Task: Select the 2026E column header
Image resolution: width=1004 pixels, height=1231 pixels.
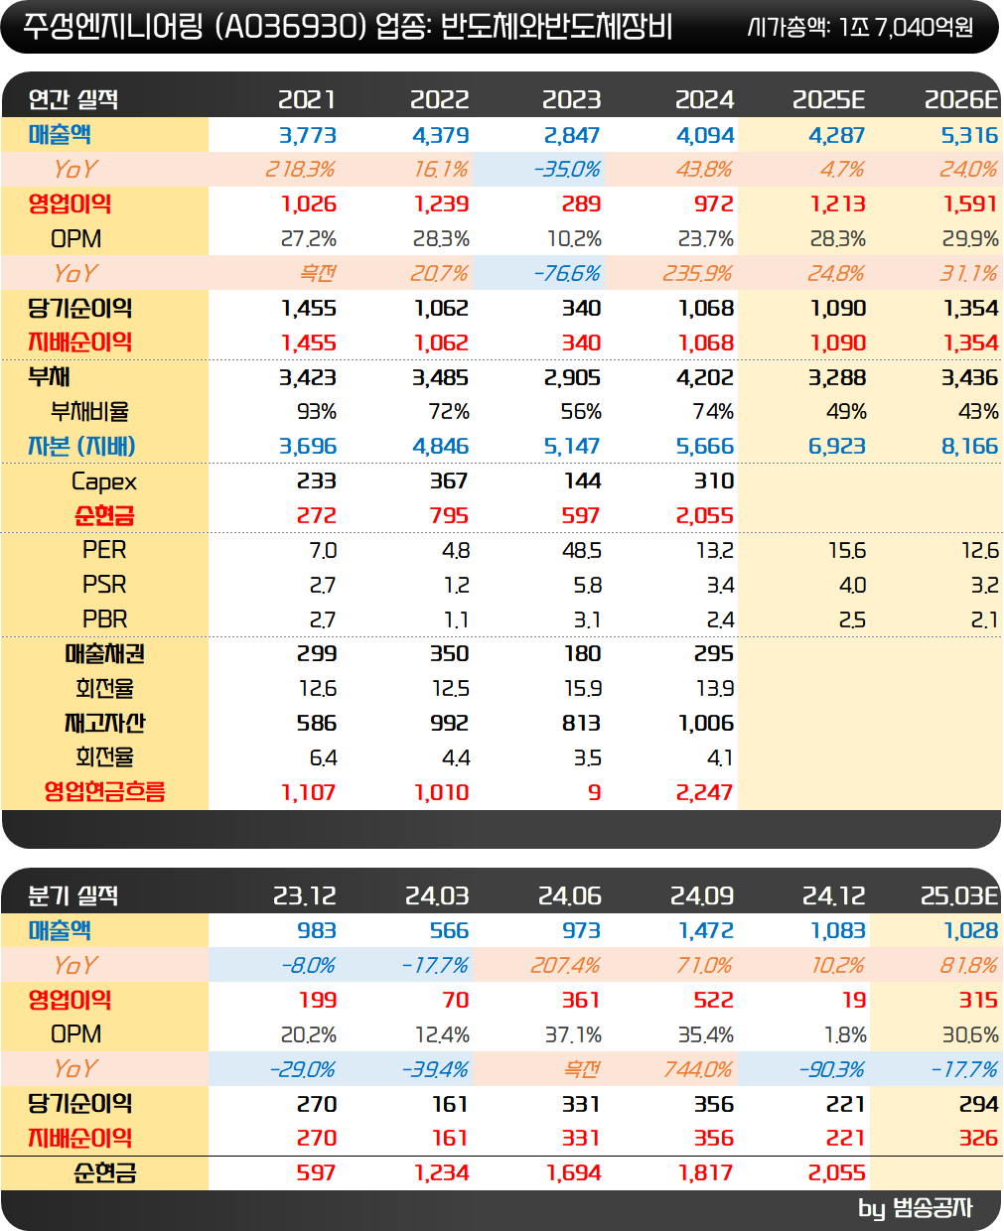Action: pos(960,99)
